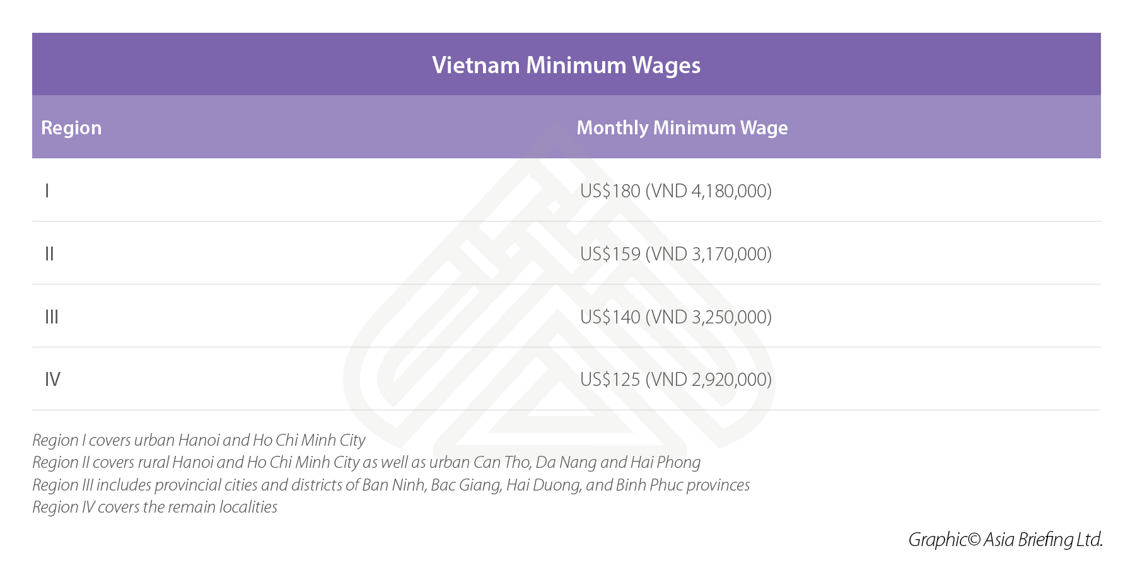This screenshot has height=582, width=1135.
Task: Click the Vietnam Minimum Wages title
Action: (566, 65)
